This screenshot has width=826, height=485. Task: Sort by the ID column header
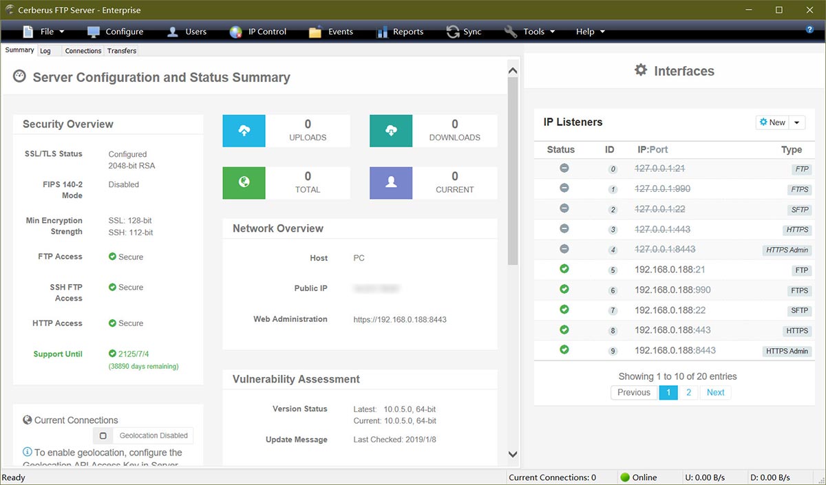[609, 149]
